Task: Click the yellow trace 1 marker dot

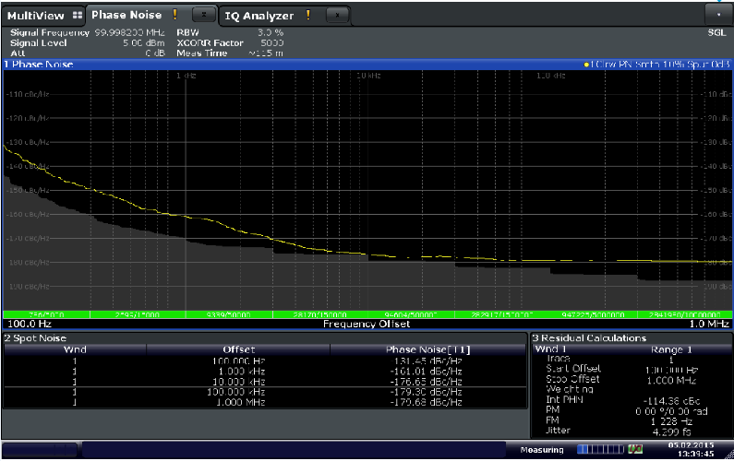Action: (586, 65)
